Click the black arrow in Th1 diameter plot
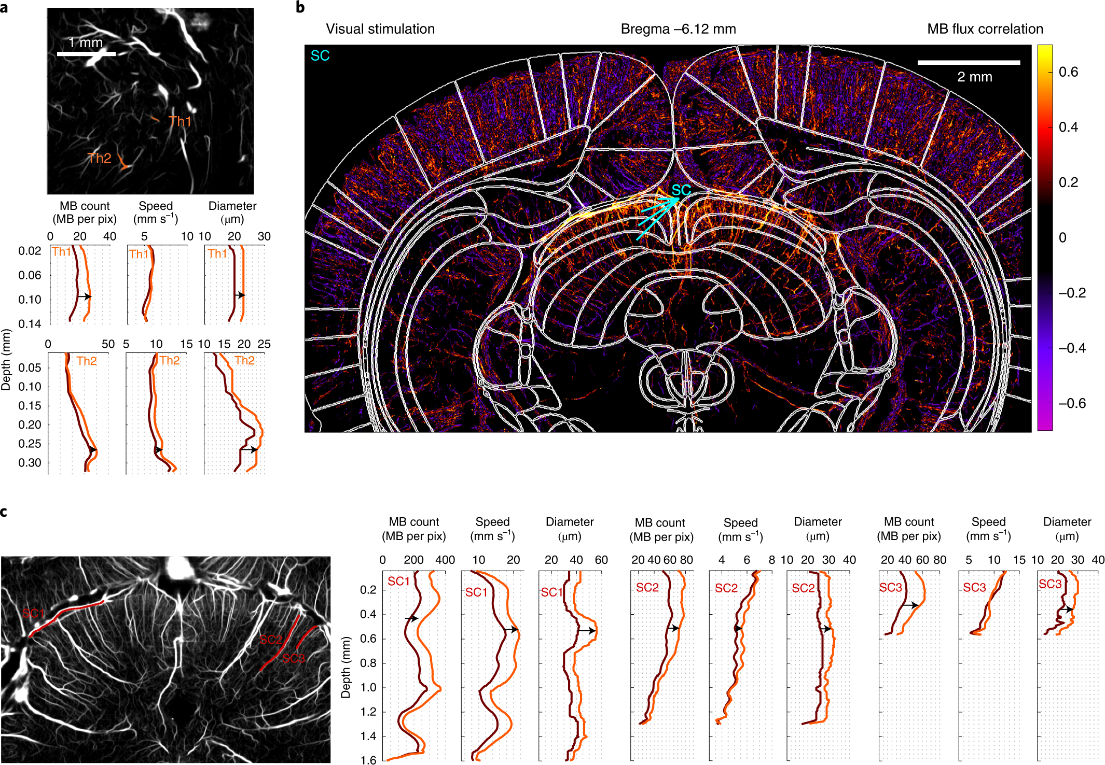The image size is (1105, 765). click(x=241, y=295)
